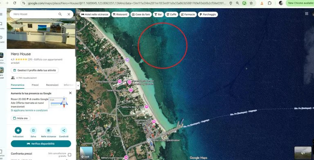
Task: Select the Farmacie filter chip
Action: pos(188,14)
